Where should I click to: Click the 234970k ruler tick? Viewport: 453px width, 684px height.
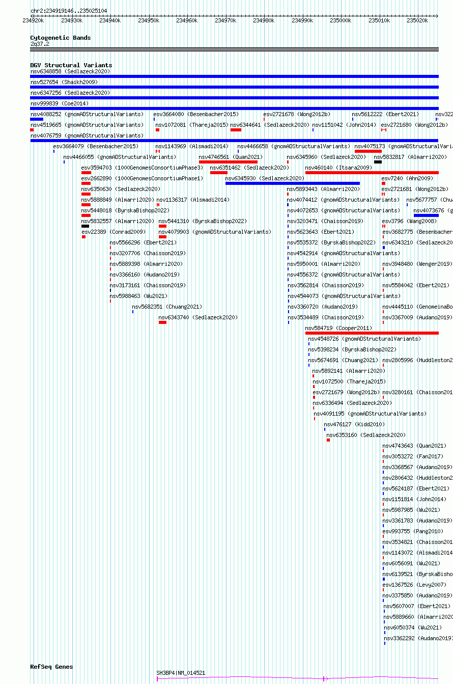click(225, 20)
